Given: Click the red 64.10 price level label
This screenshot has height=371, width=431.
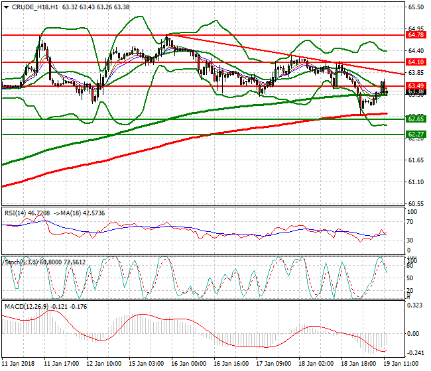Looking at the screenshot, I should coord(416,62).
